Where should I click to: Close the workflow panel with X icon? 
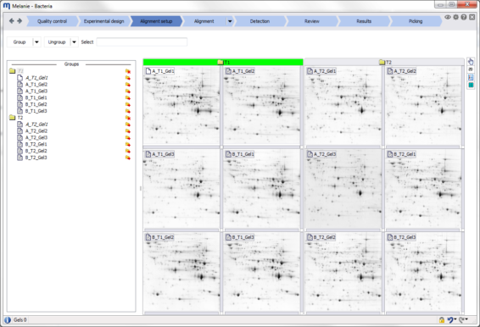pyautogui.click(x=472, y=17)
